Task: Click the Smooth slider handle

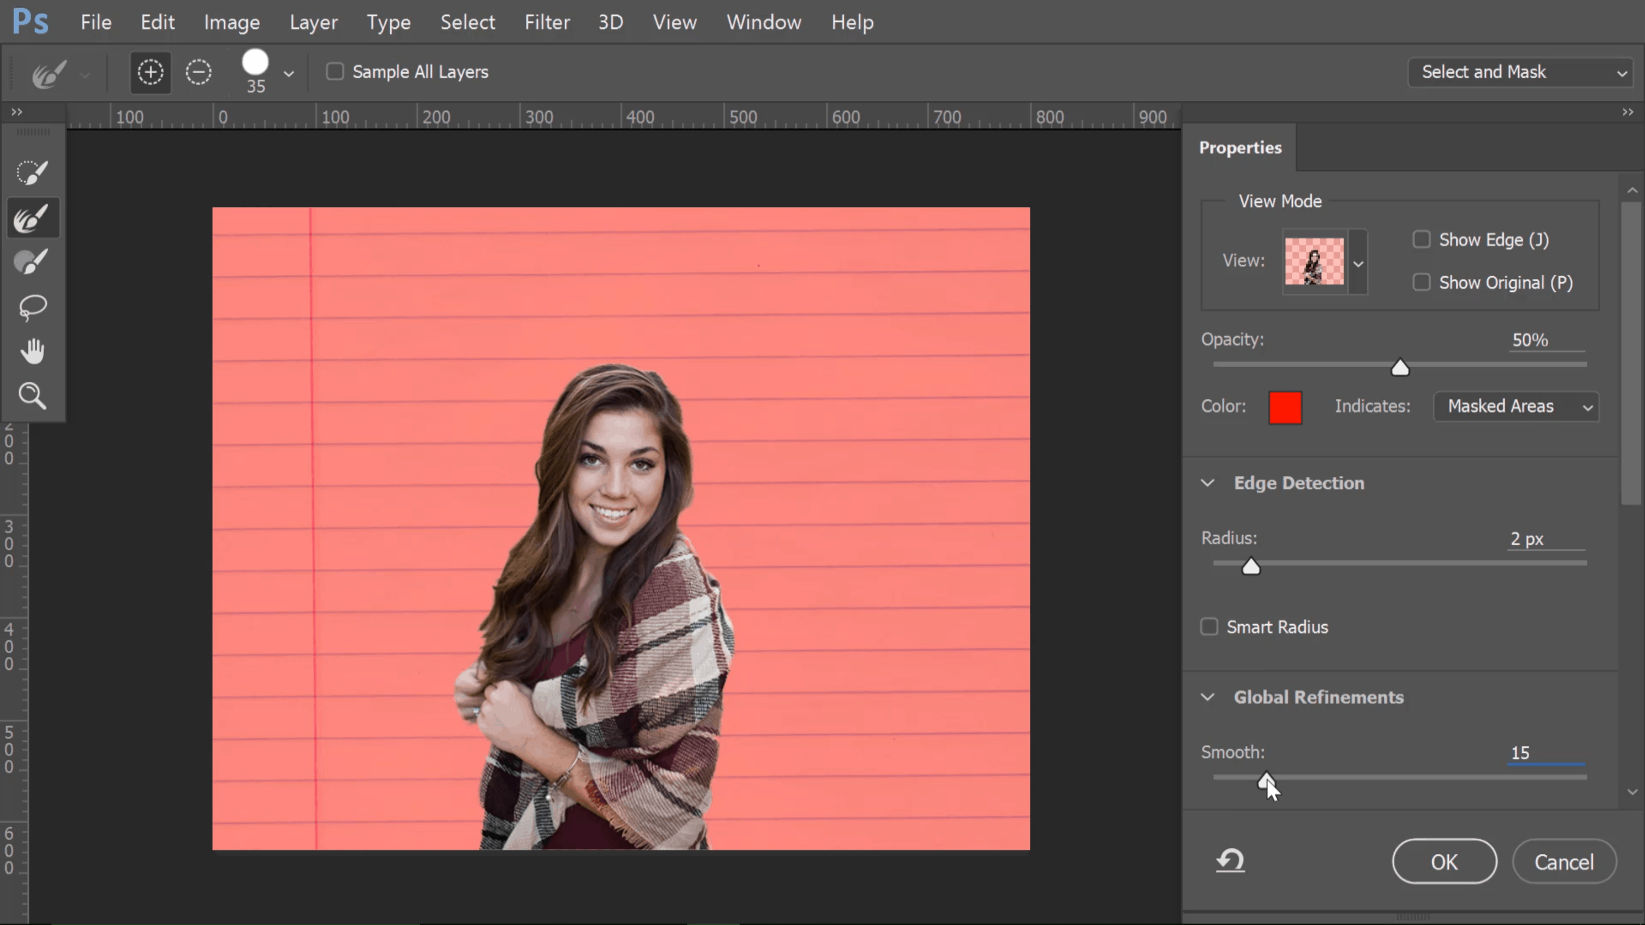Action: [1266, 780]
